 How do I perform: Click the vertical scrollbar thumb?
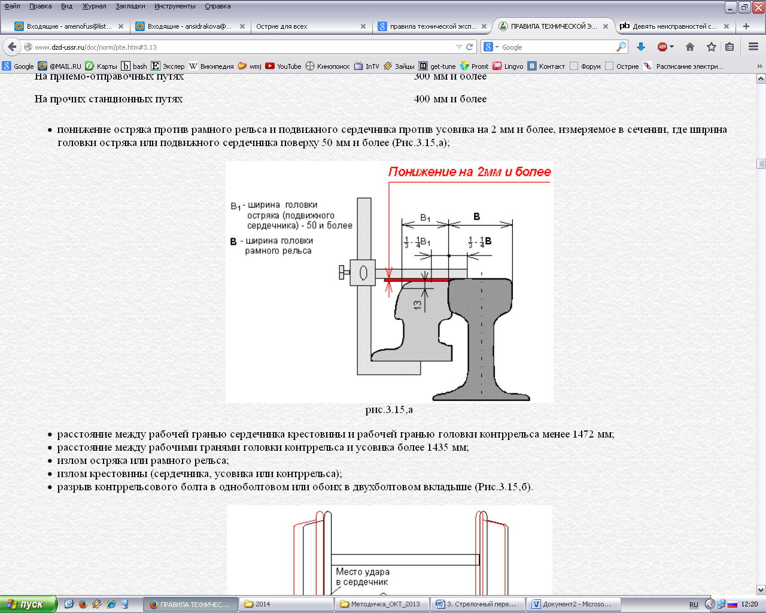(761, 163)
